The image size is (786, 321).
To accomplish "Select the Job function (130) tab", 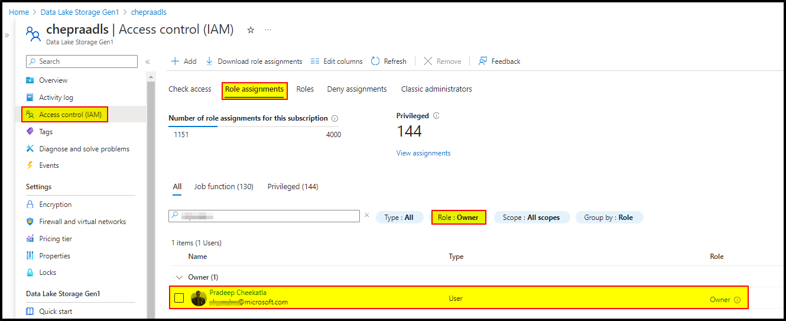I will 224,187.
